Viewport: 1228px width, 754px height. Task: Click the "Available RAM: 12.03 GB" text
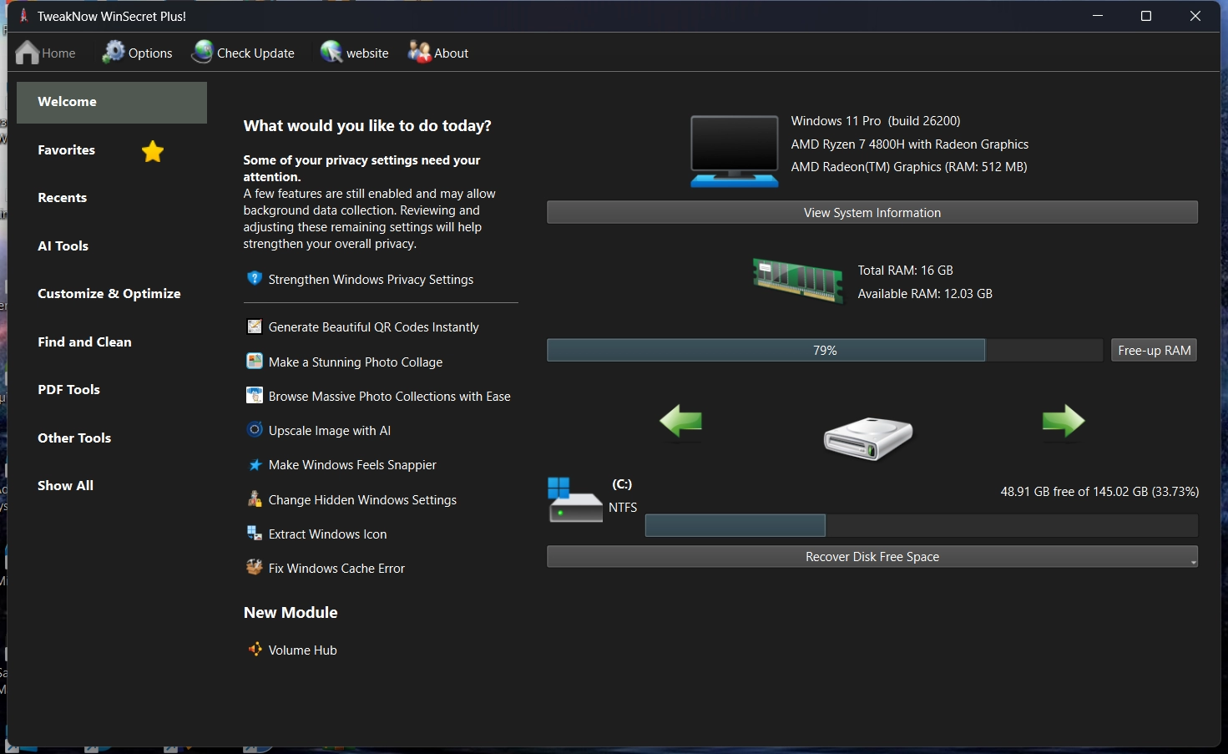tap(925, 294)
